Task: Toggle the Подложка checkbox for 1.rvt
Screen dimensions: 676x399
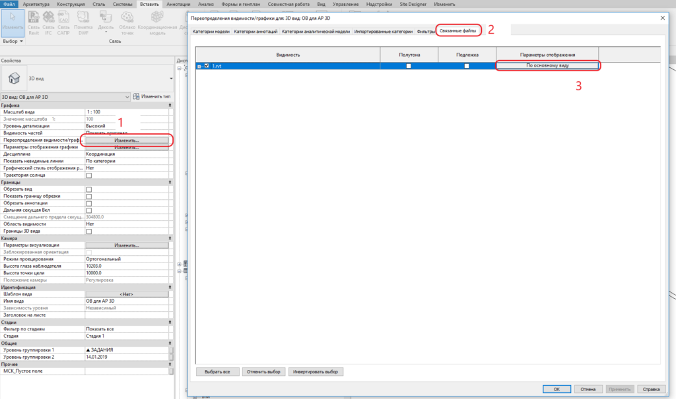Action: point(467,66)
